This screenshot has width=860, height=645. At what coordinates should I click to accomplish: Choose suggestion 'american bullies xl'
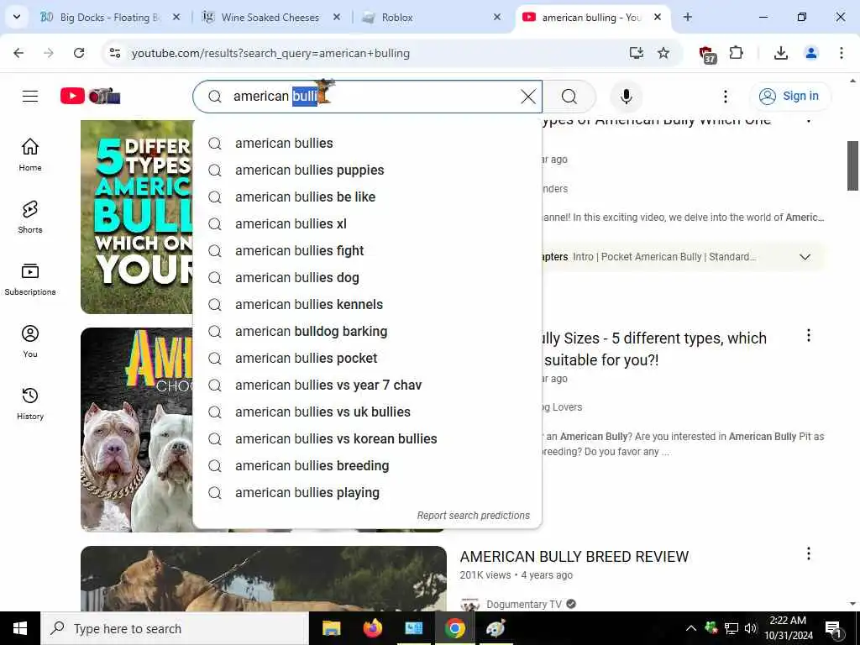(368, 223)
